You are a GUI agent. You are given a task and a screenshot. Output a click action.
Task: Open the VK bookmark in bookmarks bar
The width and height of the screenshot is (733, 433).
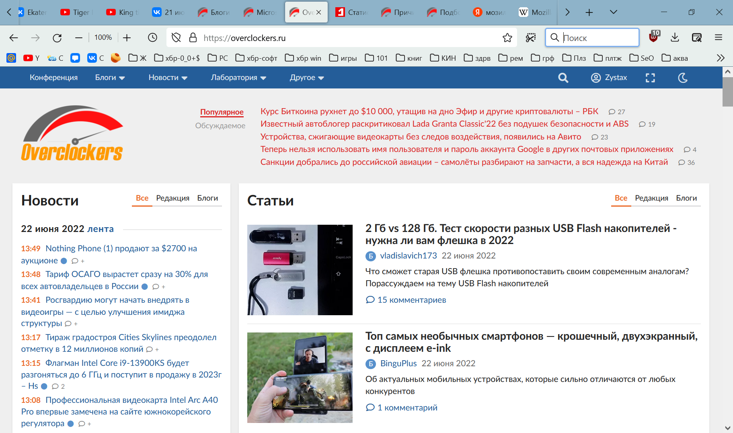[x=96, y=58]
